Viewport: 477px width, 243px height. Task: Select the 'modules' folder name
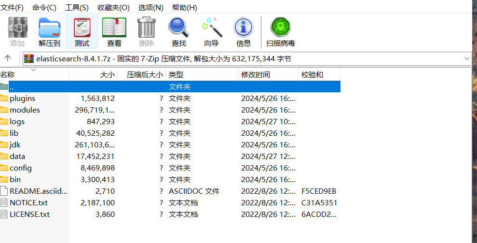coord(25,110)
